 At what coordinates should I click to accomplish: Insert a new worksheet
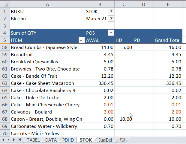[x=122, y=140]
